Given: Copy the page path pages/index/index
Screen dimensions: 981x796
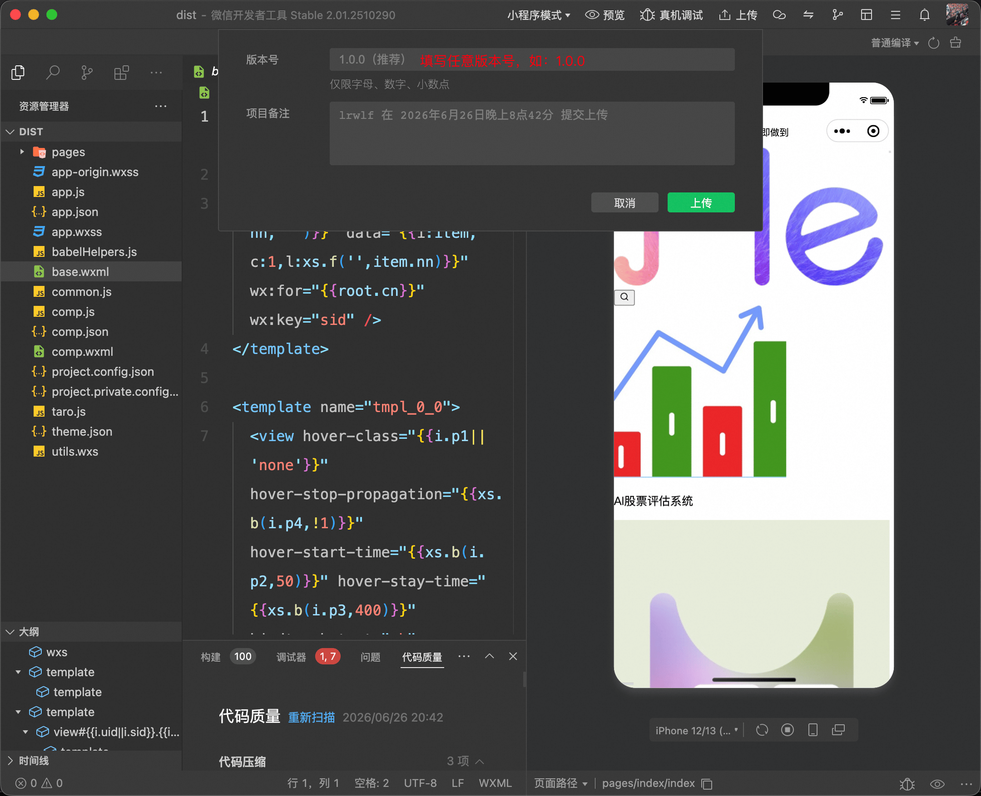Looking at the screenshot, I should (x=707, y=784).
